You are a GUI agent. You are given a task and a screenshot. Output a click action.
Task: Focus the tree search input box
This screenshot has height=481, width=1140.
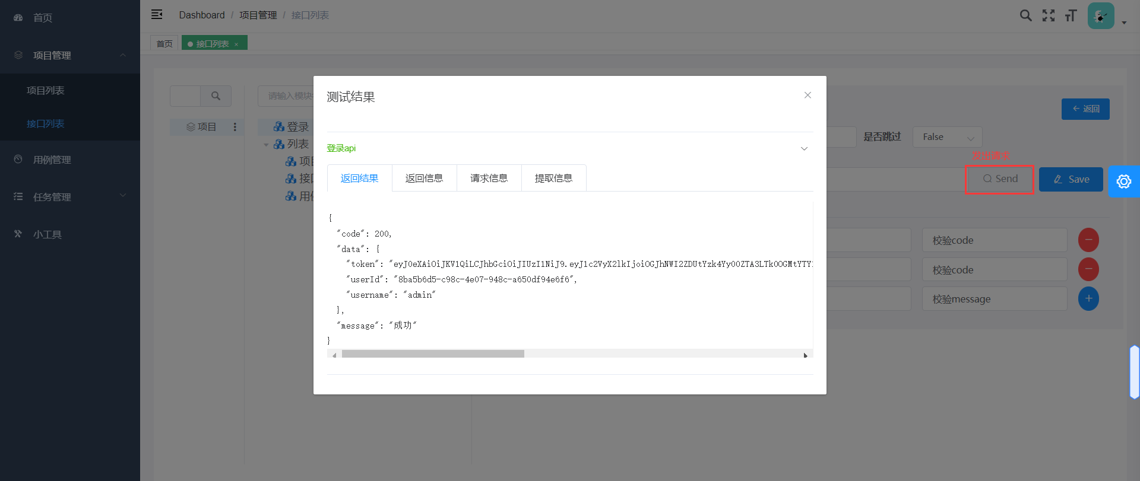(x=185, y=95)
